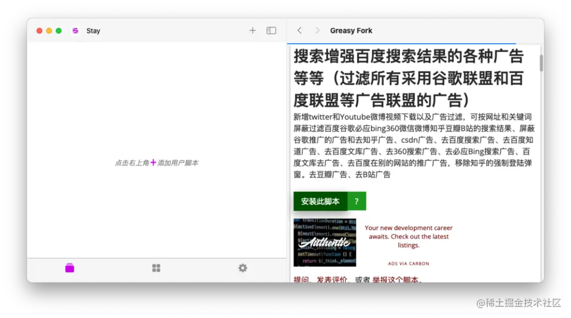This screenshot has width=571, height=318.
Task: Select the magenta scripts library tab icon
Action: pos(70,268)
